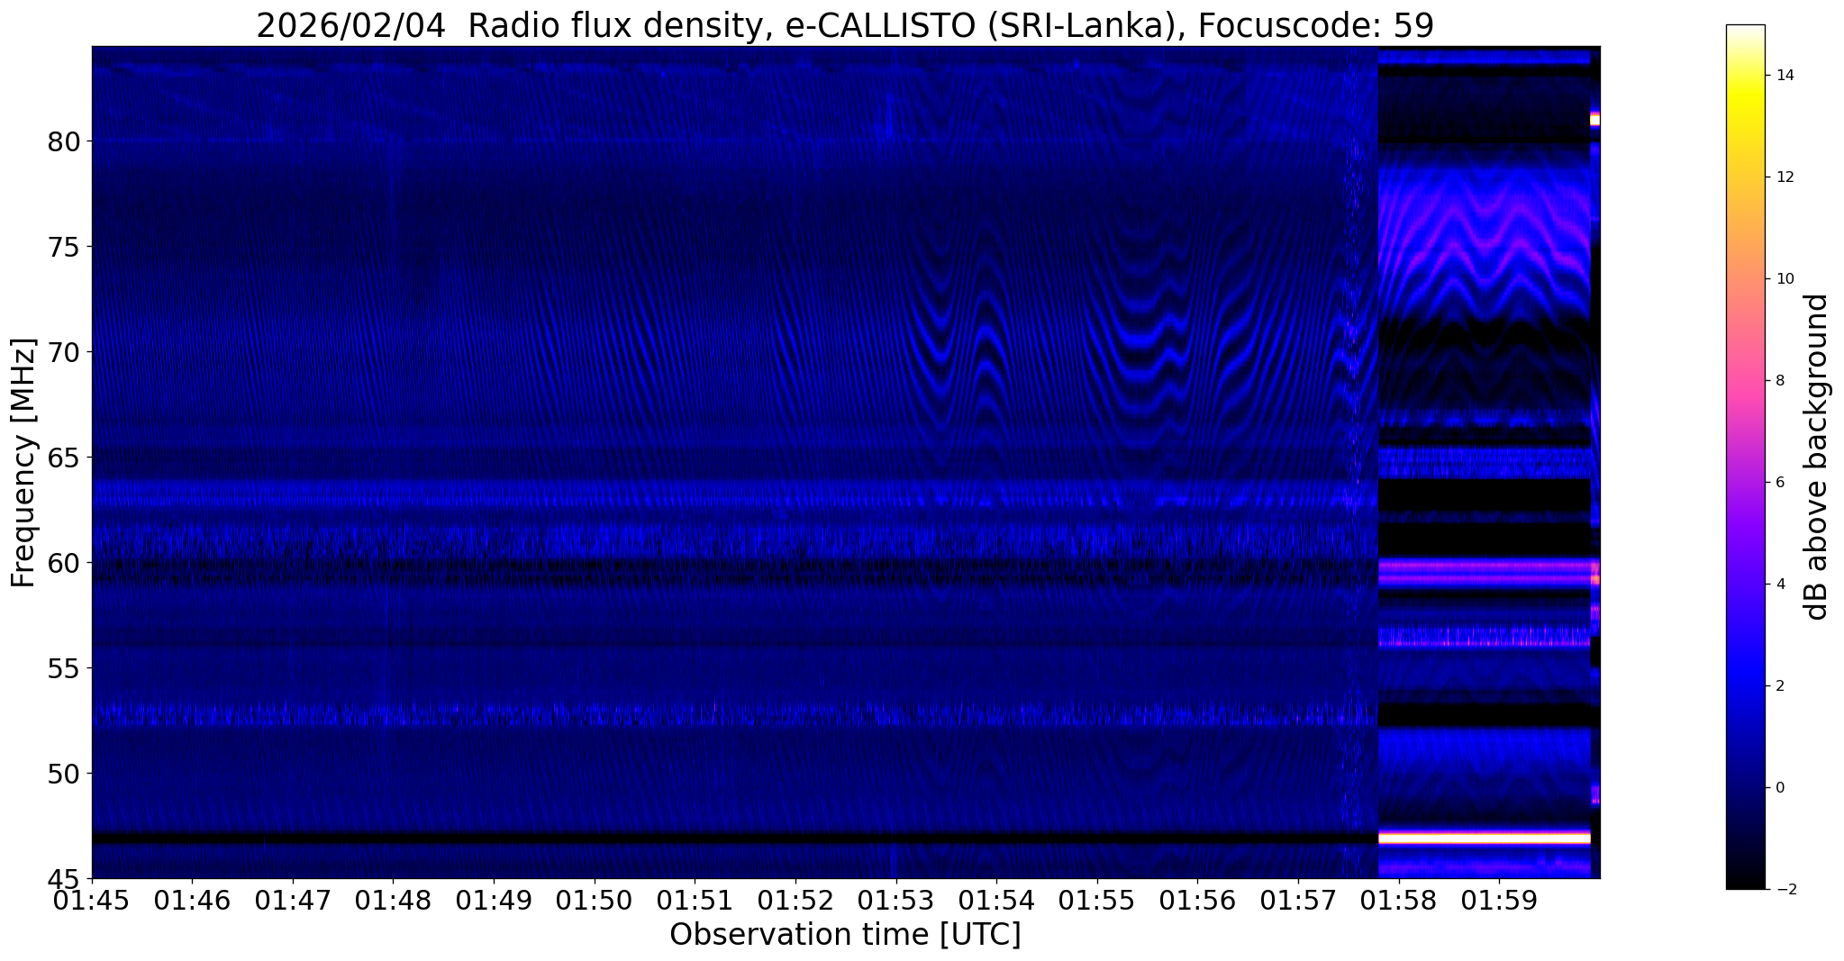Click the 80 MHz frequency tick label
1844x961 pixels.
point(63,141)
